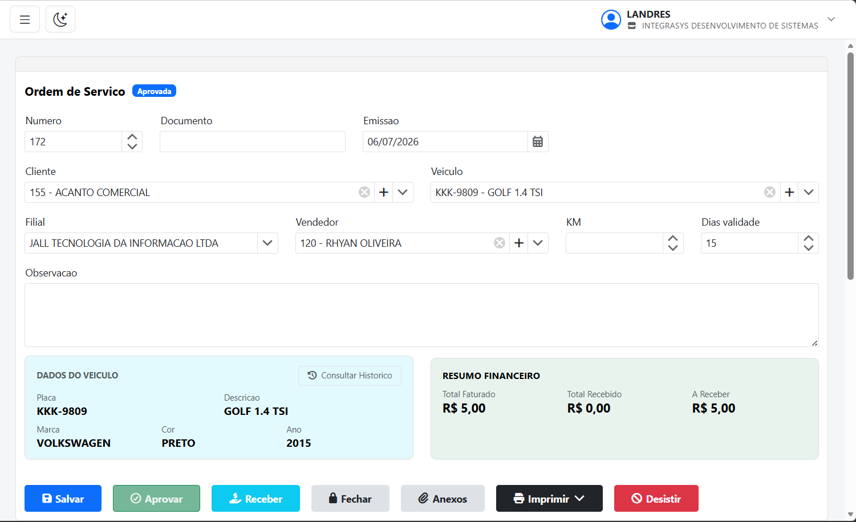Click the red Desistir button
This screenshot has height=522, width=856.
(x=656, y=499)
